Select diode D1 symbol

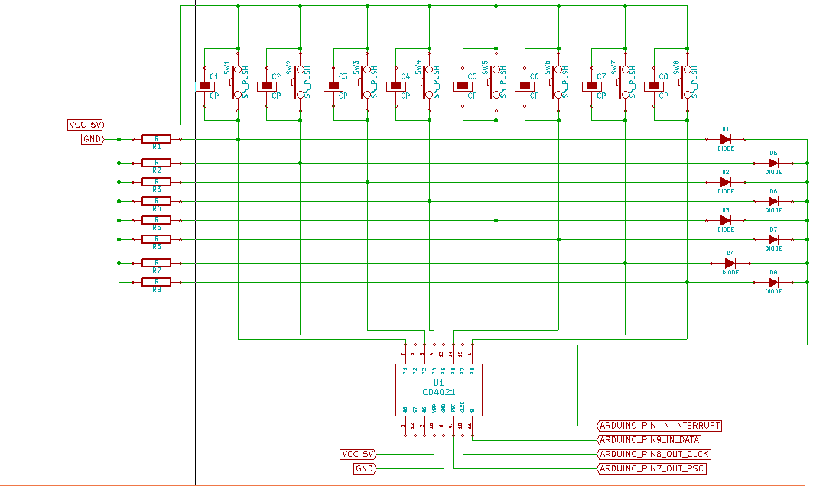pos(725,139)
